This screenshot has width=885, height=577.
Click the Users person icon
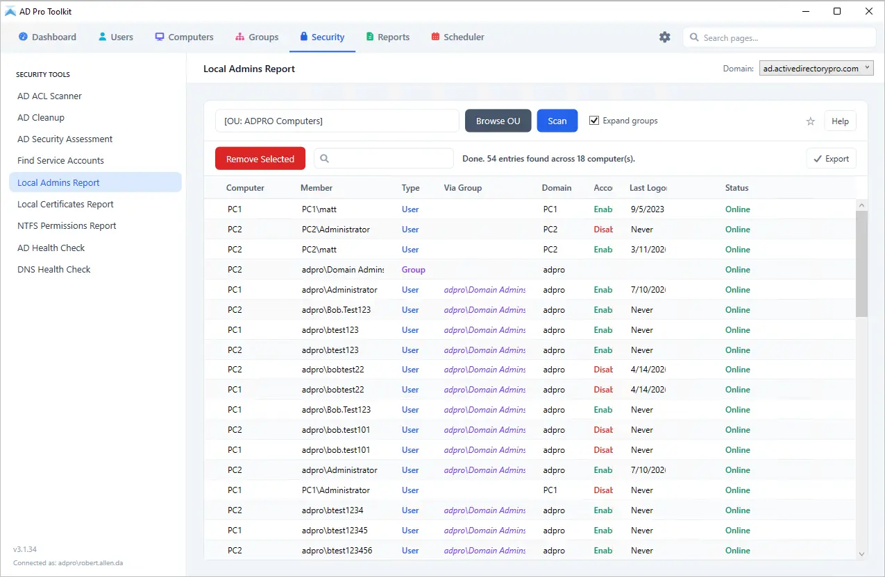tap(102, 37)
